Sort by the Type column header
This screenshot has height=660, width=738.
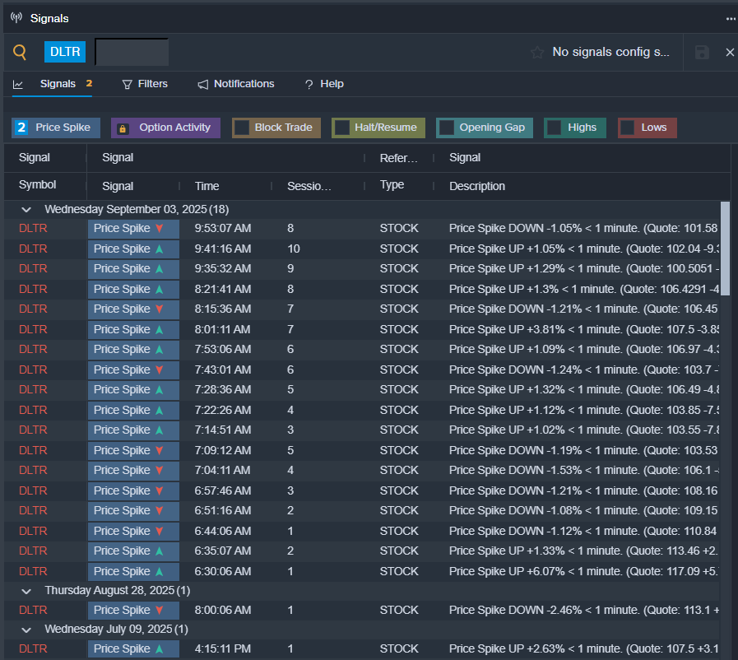coord(392,185)
